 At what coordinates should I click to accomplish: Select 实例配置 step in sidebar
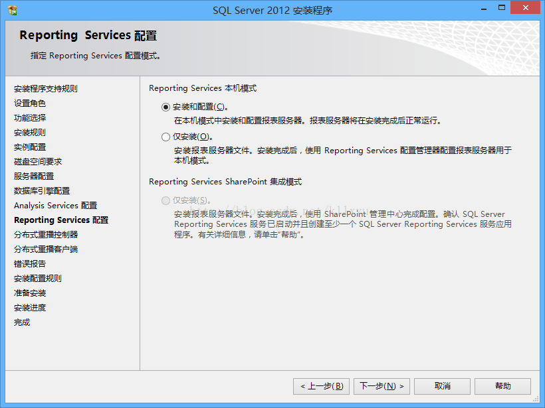30,147
